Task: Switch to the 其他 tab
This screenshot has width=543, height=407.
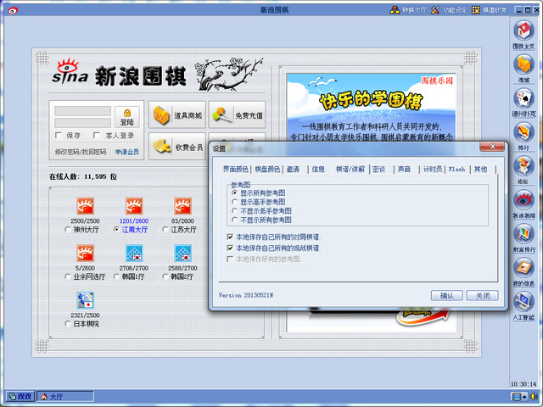Action: point(481,169)
